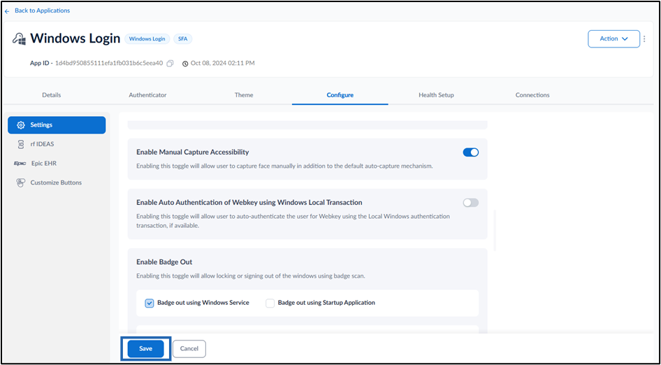Open the vertical three-dot more menu
The height and width of the screenshot is (365, 661).
pyautogui.click(x=644, y=39)
